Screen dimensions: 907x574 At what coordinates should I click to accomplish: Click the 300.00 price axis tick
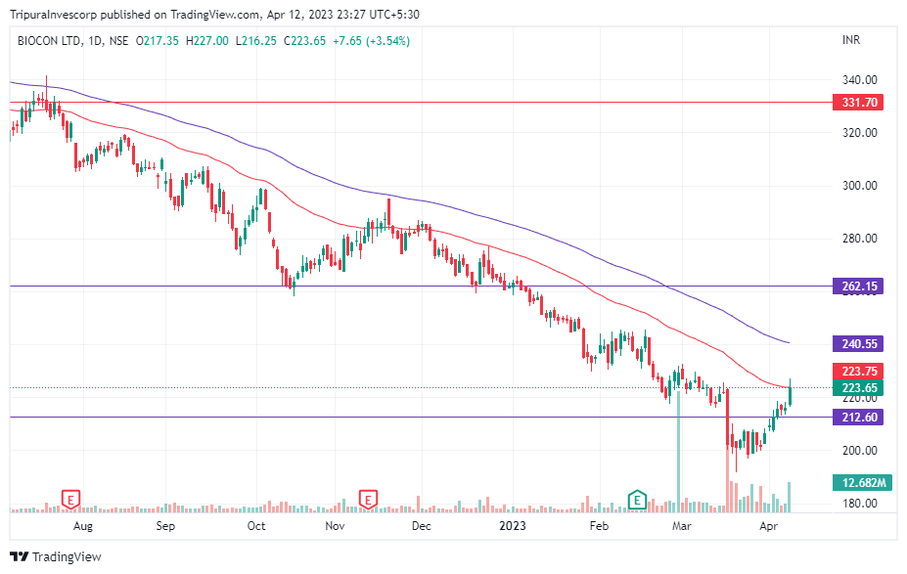(860, 186)
